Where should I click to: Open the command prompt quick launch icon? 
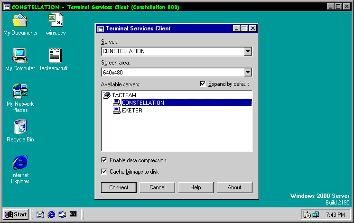click(73, 214)
